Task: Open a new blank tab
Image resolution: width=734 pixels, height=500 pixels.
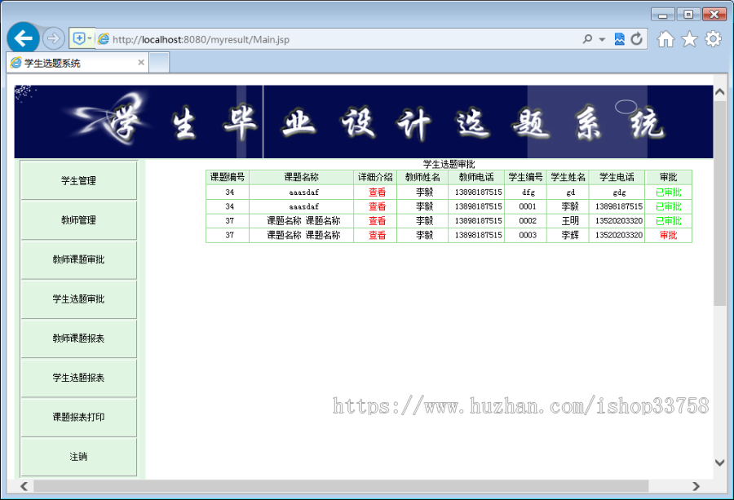Action: [x=159, y=63]
